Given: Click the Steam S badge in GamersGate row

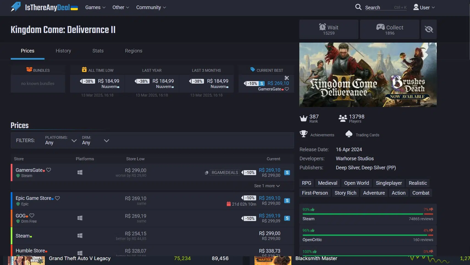Looking at the screenshot, I should pyautogui.click(x=287, y=173).
